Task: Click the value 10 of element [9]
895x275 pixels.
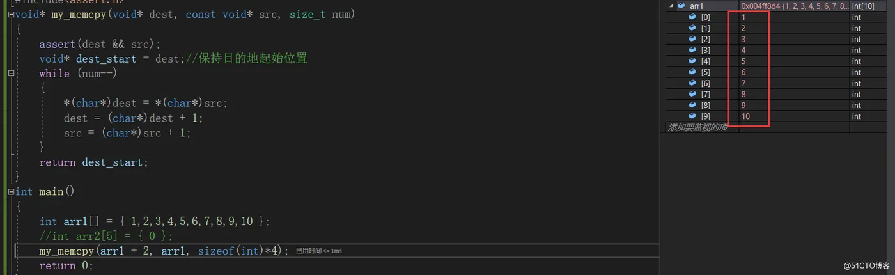Action: (x=745, y=116)
